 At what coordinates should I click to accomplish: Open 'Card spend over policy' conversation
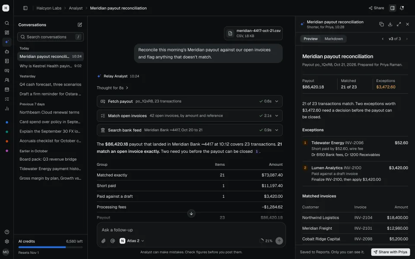click(x=51, y=122)
